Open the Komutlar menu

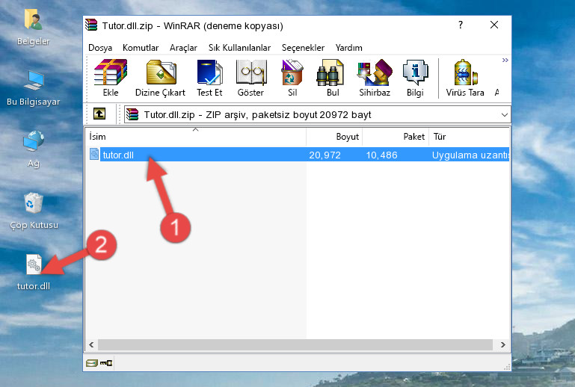pyautogui.click(x=141, y=48)
